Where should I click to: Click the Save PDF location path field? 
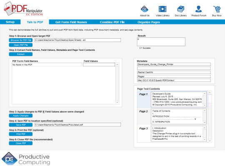pyautogui.click(x=77, y=125)
